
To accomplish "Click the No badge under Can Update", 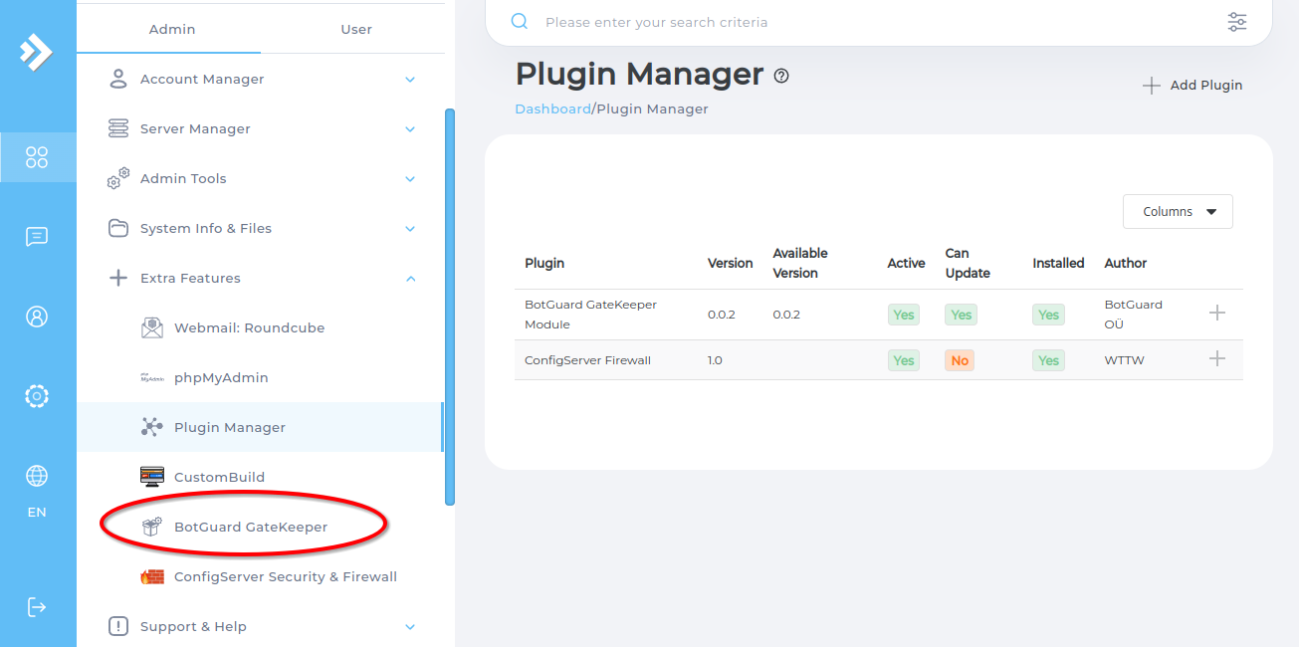I will [x=960, y=360].
